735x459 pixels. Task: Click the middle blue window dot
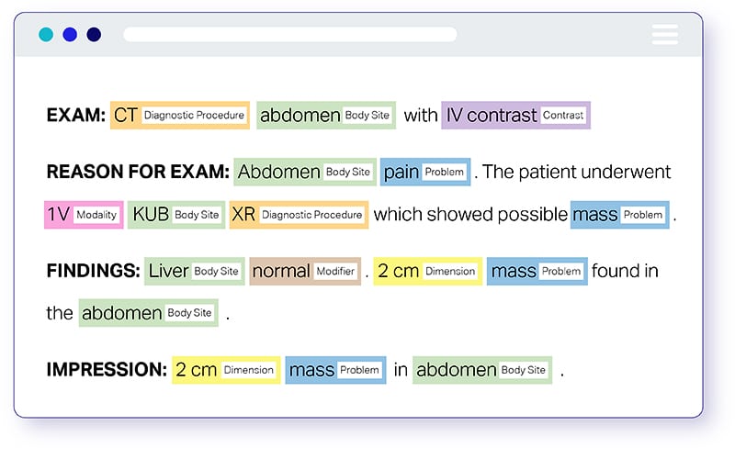click(x=70, y=35)
